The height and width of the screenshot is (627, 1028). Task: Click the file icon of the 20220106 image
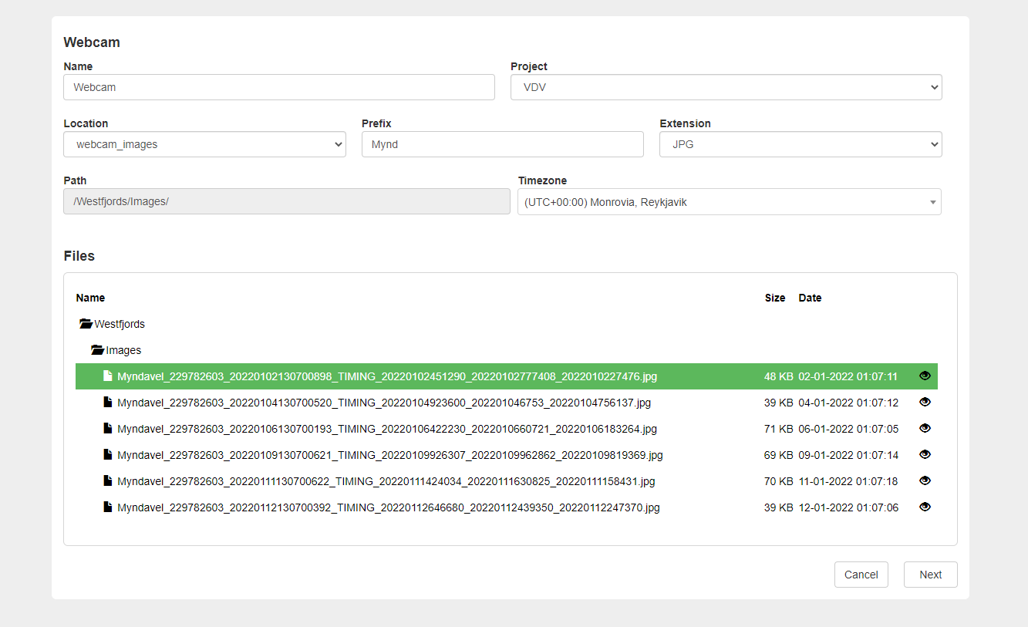pyautogui.click(x=108, y=429)
